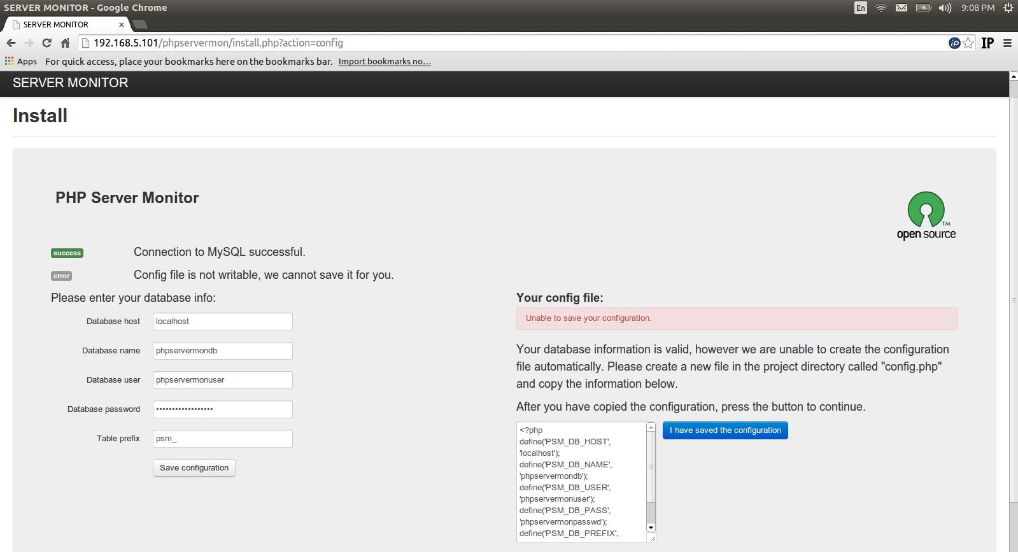Click the Database host input field

(x=222, y=322)
